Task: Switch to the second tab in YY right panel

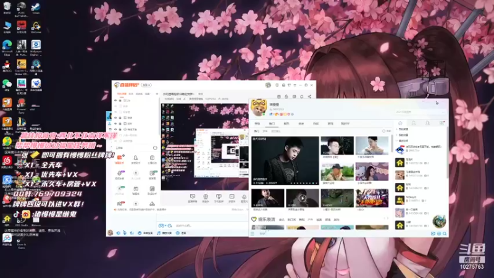Action: tap(414, 123)
